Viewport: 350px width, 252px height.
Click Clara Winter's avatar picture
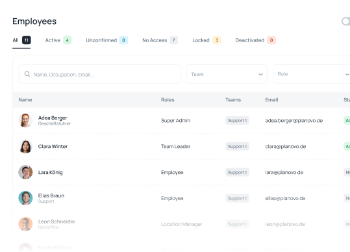[25, 146]
